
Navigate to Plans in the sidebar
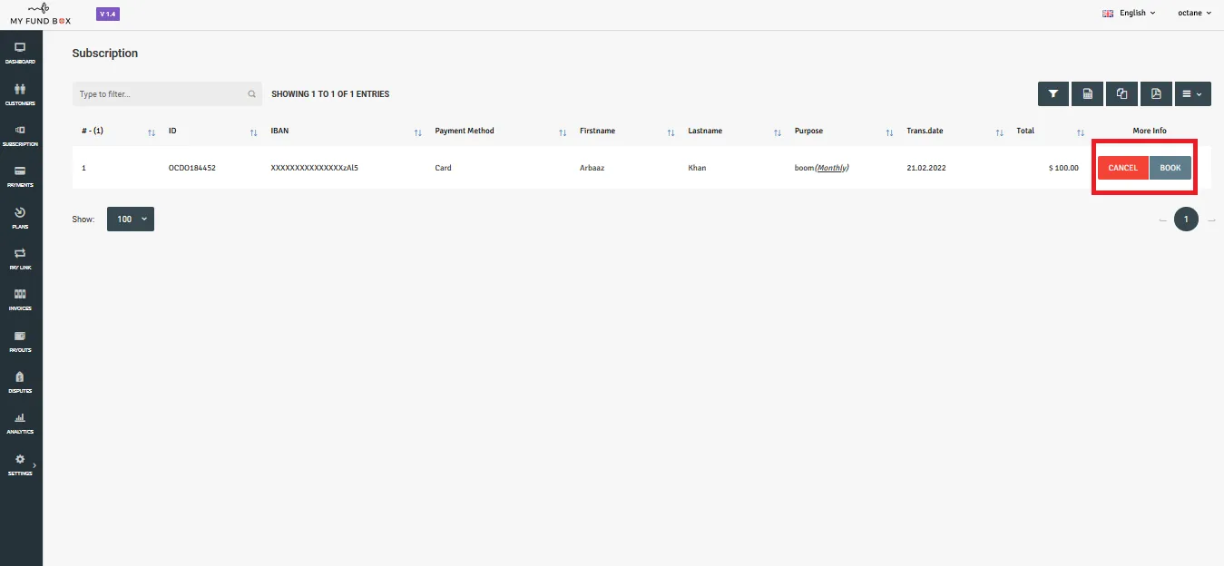[20, 218]
